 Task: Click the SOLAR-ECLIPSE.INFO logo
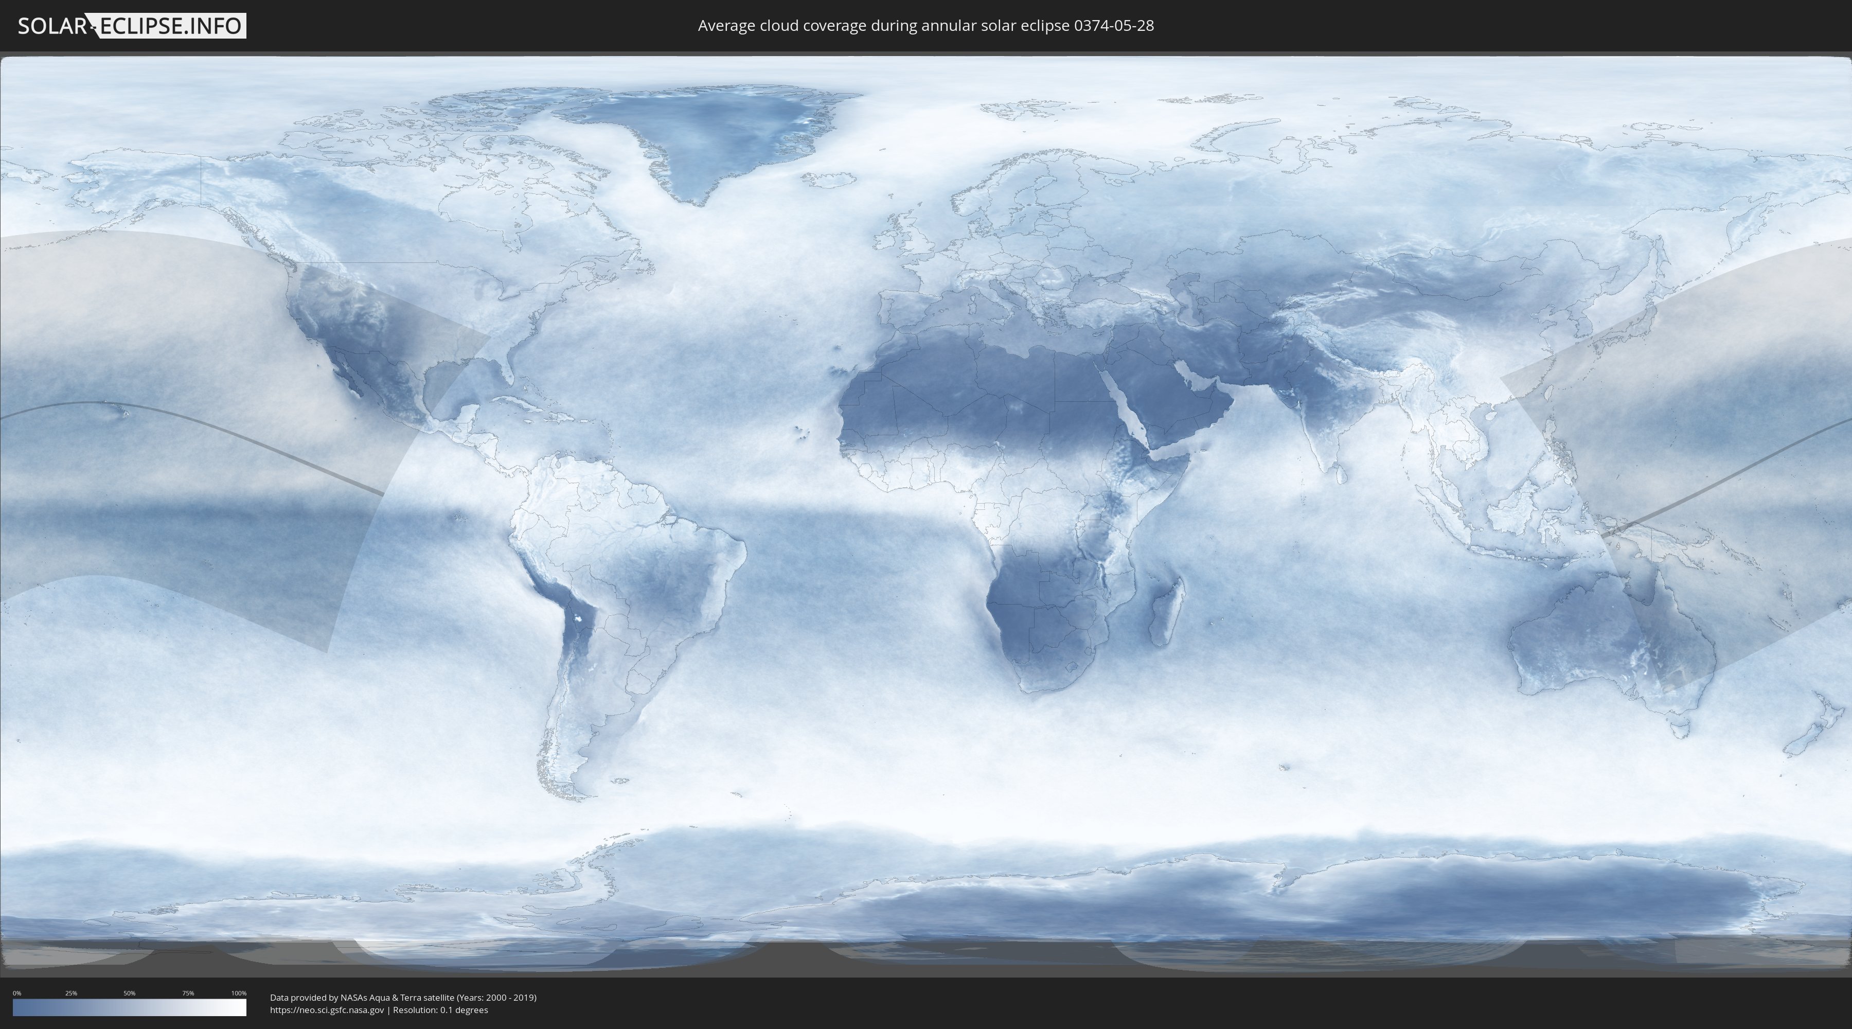132,26
